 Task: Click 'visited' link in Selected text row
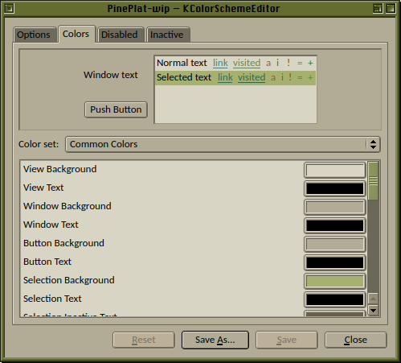point(252,77)
